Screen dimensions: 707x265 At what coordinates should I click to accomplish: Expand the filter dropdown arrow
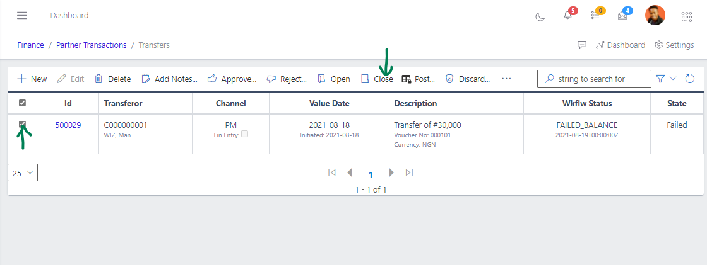(673, 79)
